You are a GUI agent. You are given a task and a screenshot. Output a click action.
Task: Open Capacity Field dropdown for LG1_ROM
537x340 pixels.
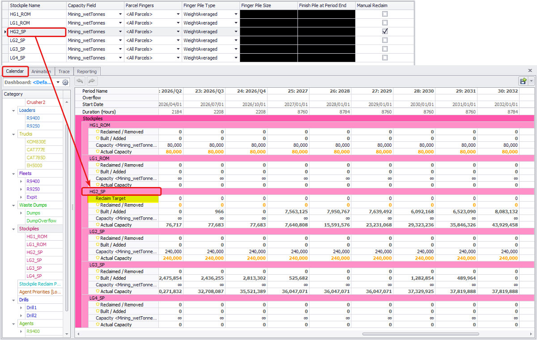[x=120, y=23]
